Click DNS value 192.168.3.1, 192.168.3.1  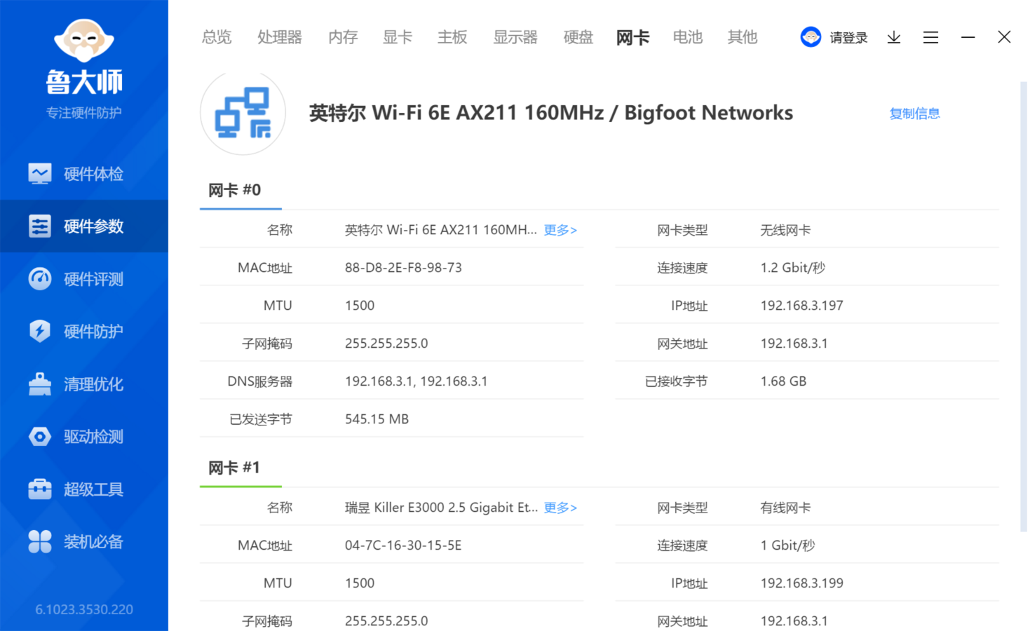coord(416,381)
